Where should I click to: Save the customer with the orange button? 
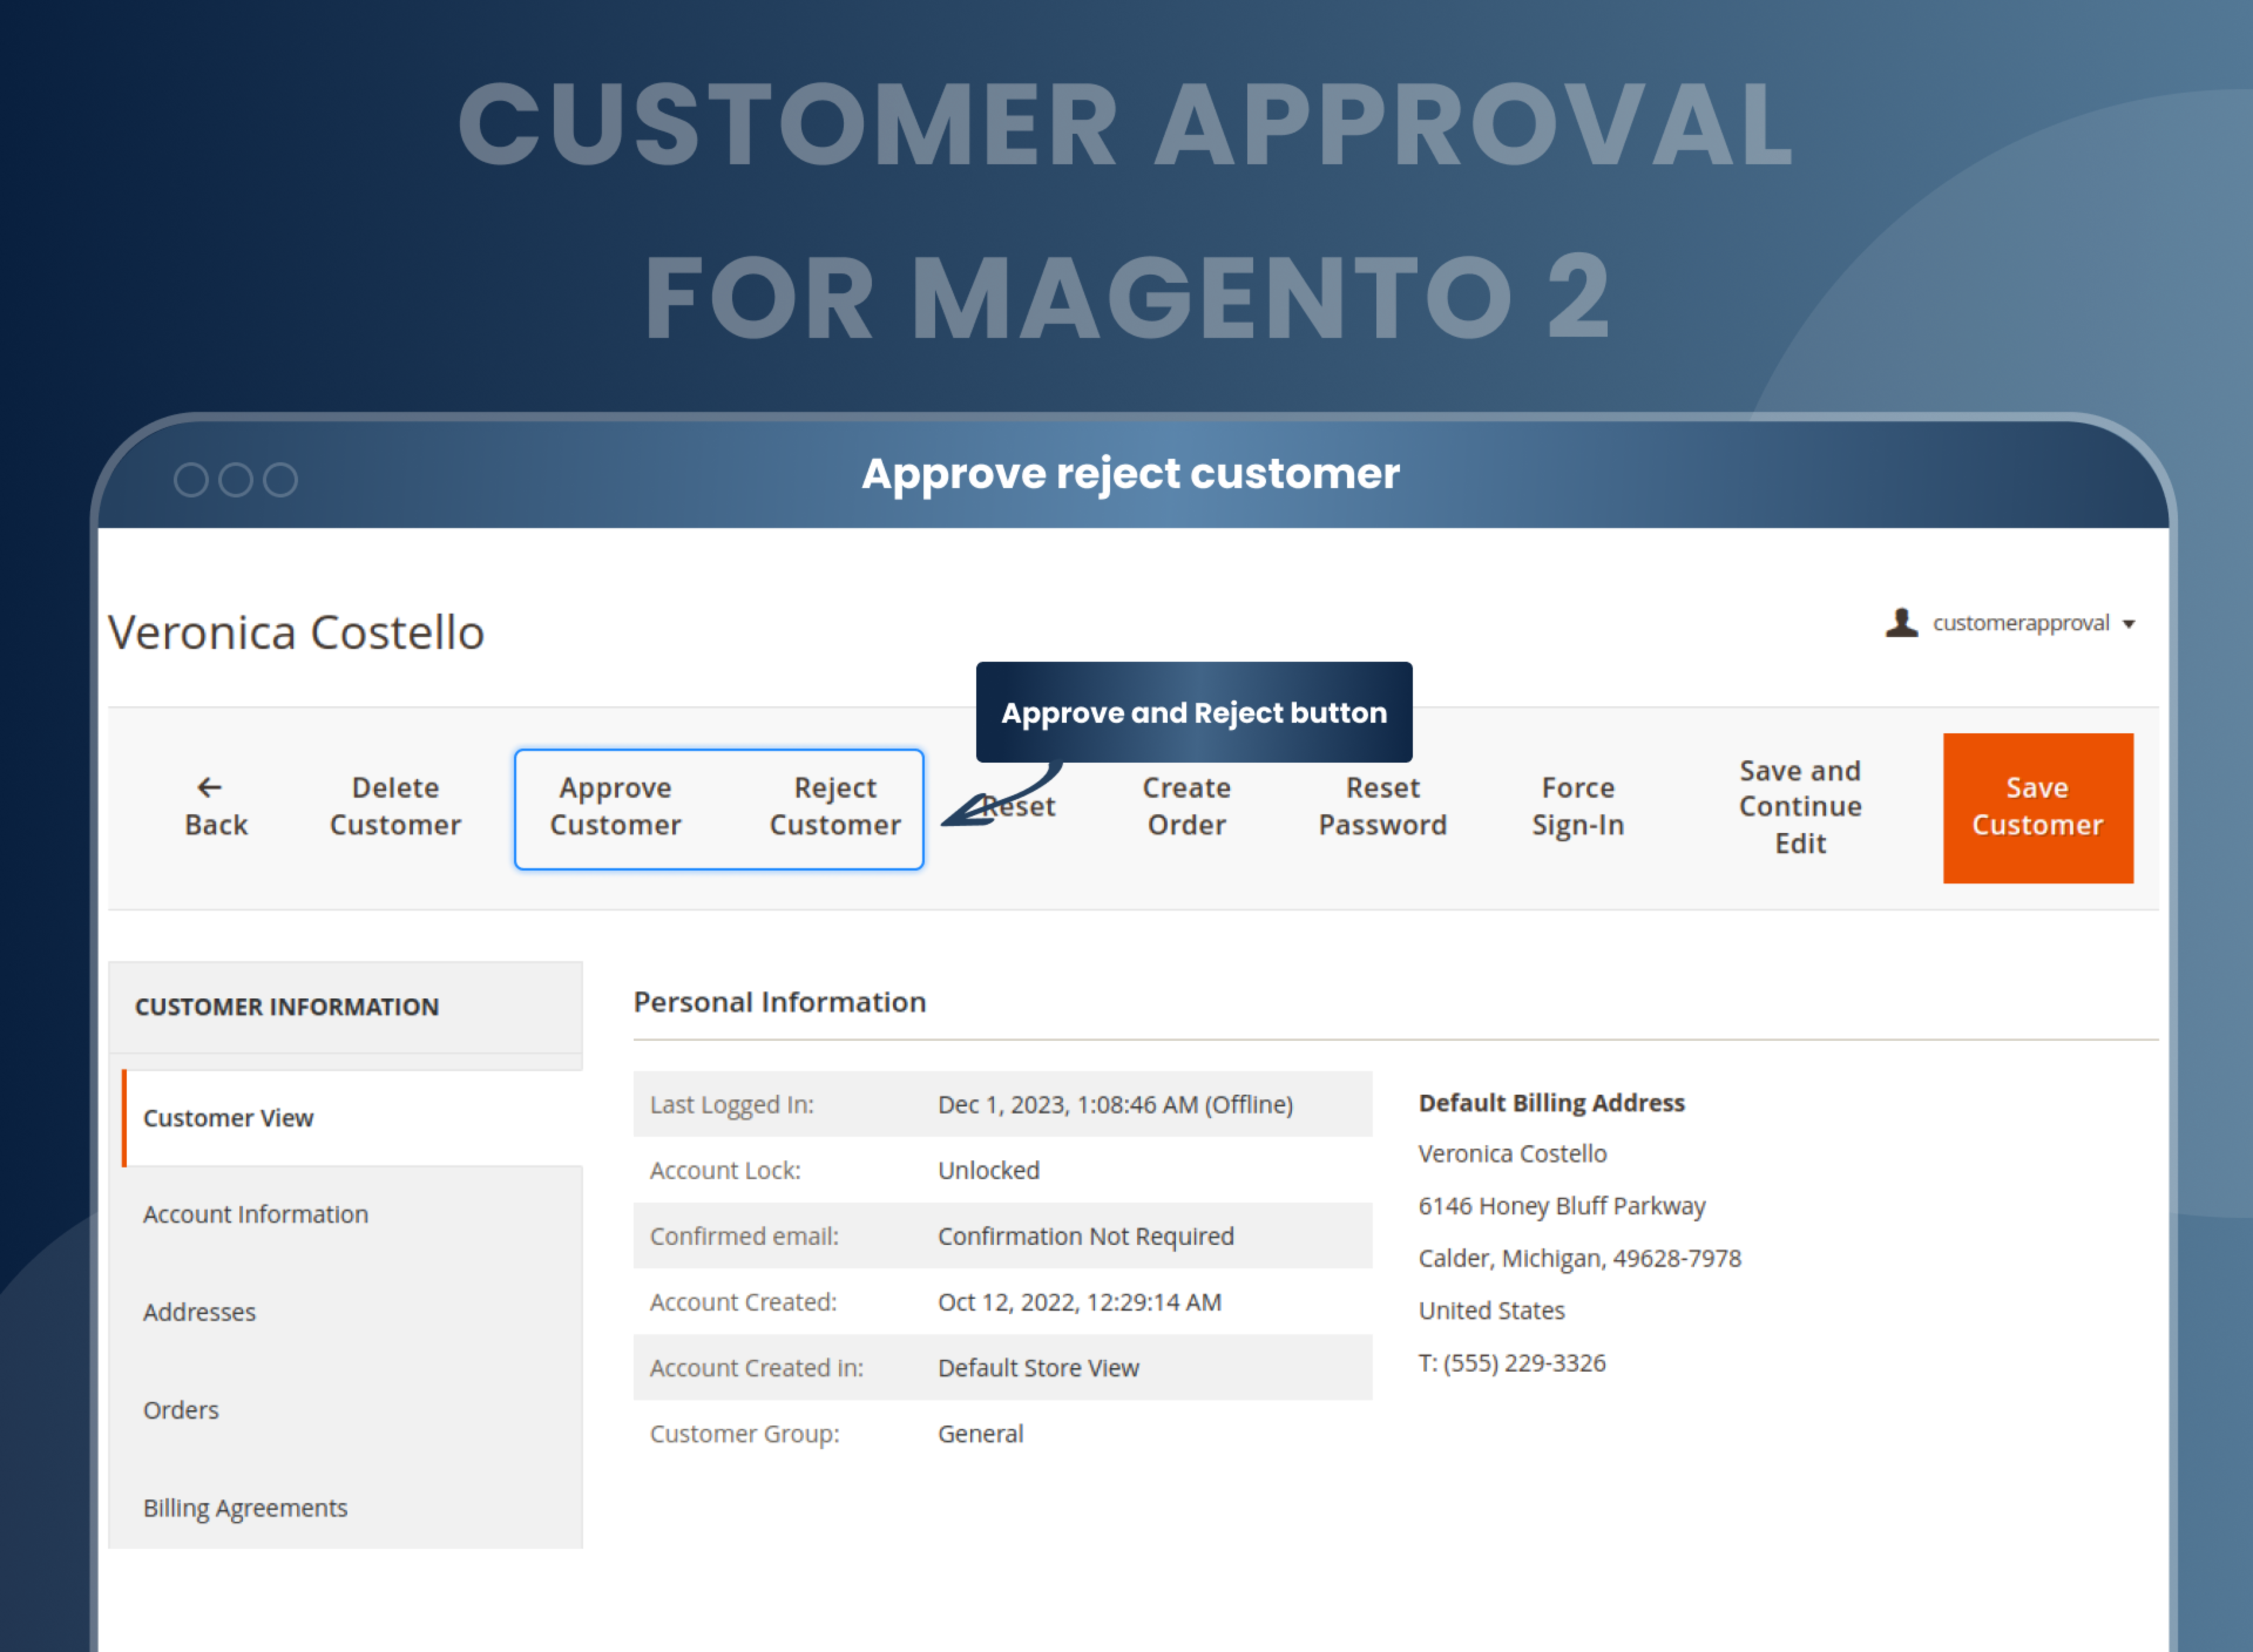tap(2037, 806)
